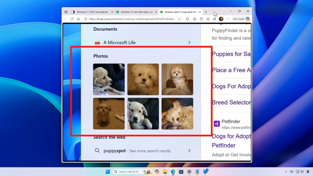Switch to the Windows 11 25H2 new features tab

click(93, 12)
